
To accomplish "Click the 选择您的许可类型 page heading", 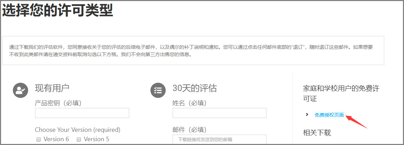I will tap(58, 10).
